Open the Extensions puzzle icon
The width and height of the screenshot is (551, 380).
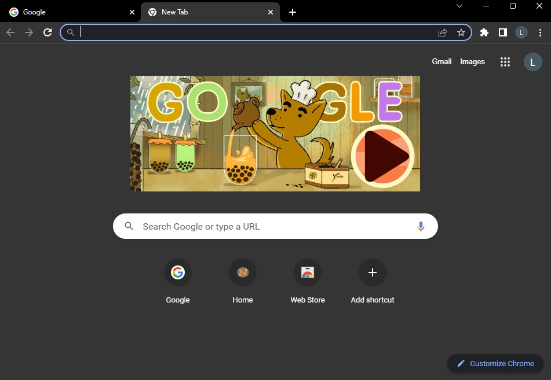tap(484, 32)
